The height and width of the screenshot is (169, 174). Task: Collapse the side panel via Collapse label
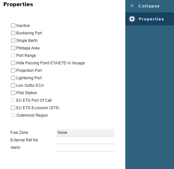149,6
